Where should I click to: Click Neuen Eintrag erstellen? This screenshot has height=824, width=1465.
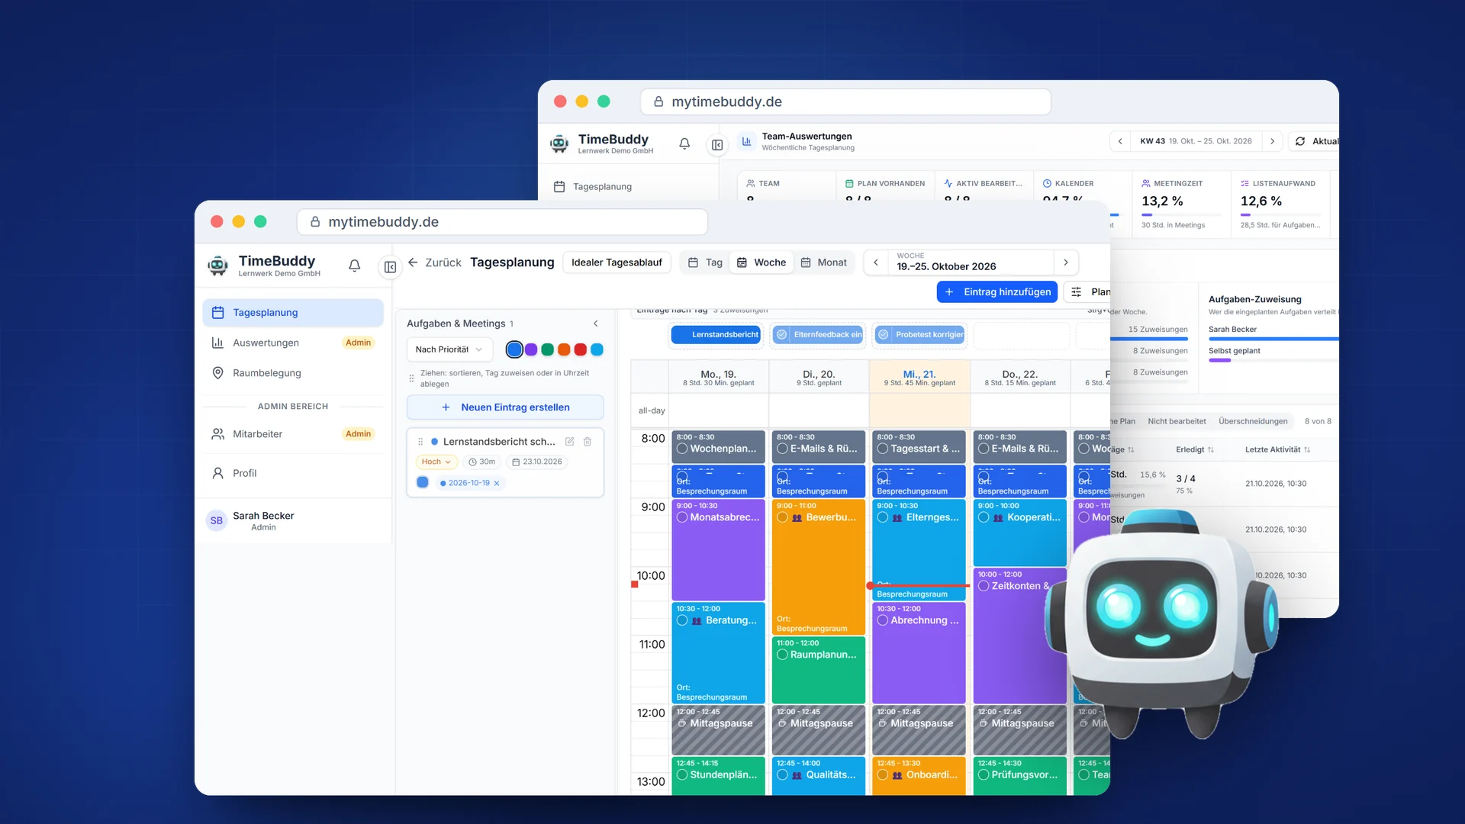coord(505,407)
